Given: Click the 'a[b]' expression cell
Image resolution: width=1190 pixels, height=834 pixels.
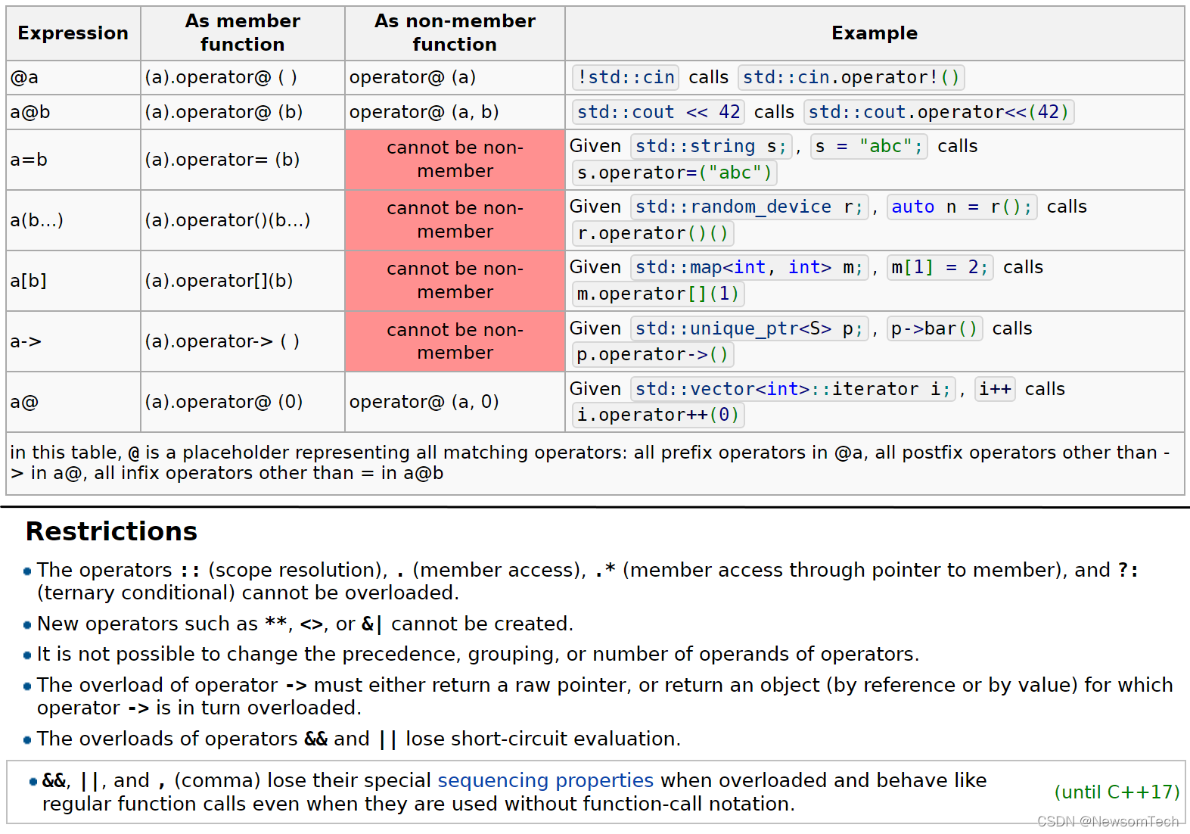Looking at the screenshot, I should tap(73, 281).
